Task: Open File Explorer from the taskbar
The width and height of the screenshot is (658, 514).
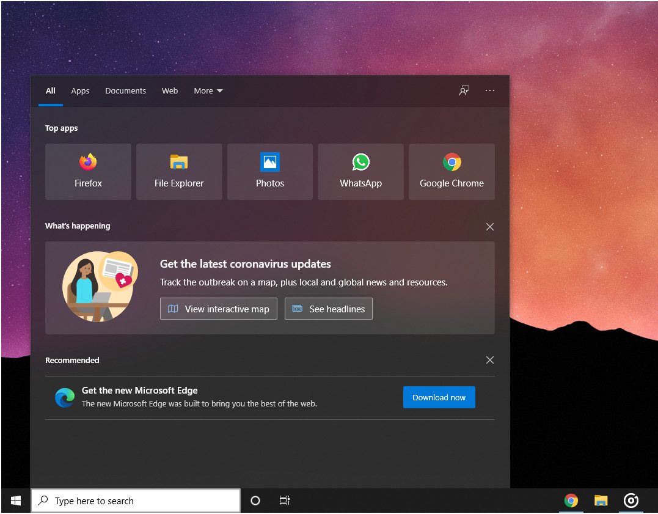Action: click(601, 500)
